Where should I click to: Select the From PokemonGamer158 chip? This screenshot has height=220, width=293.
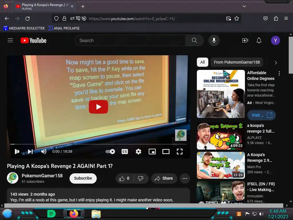pyautogui.click(x=237, y=62)
